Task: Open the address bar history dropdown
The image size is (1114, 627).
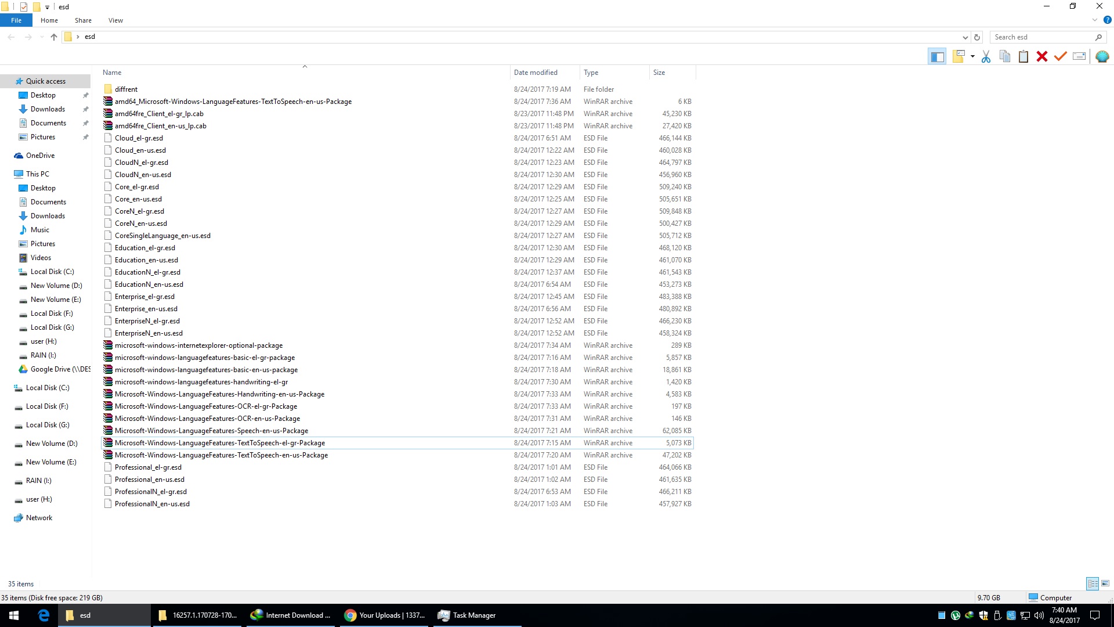Action: point(965,37)
